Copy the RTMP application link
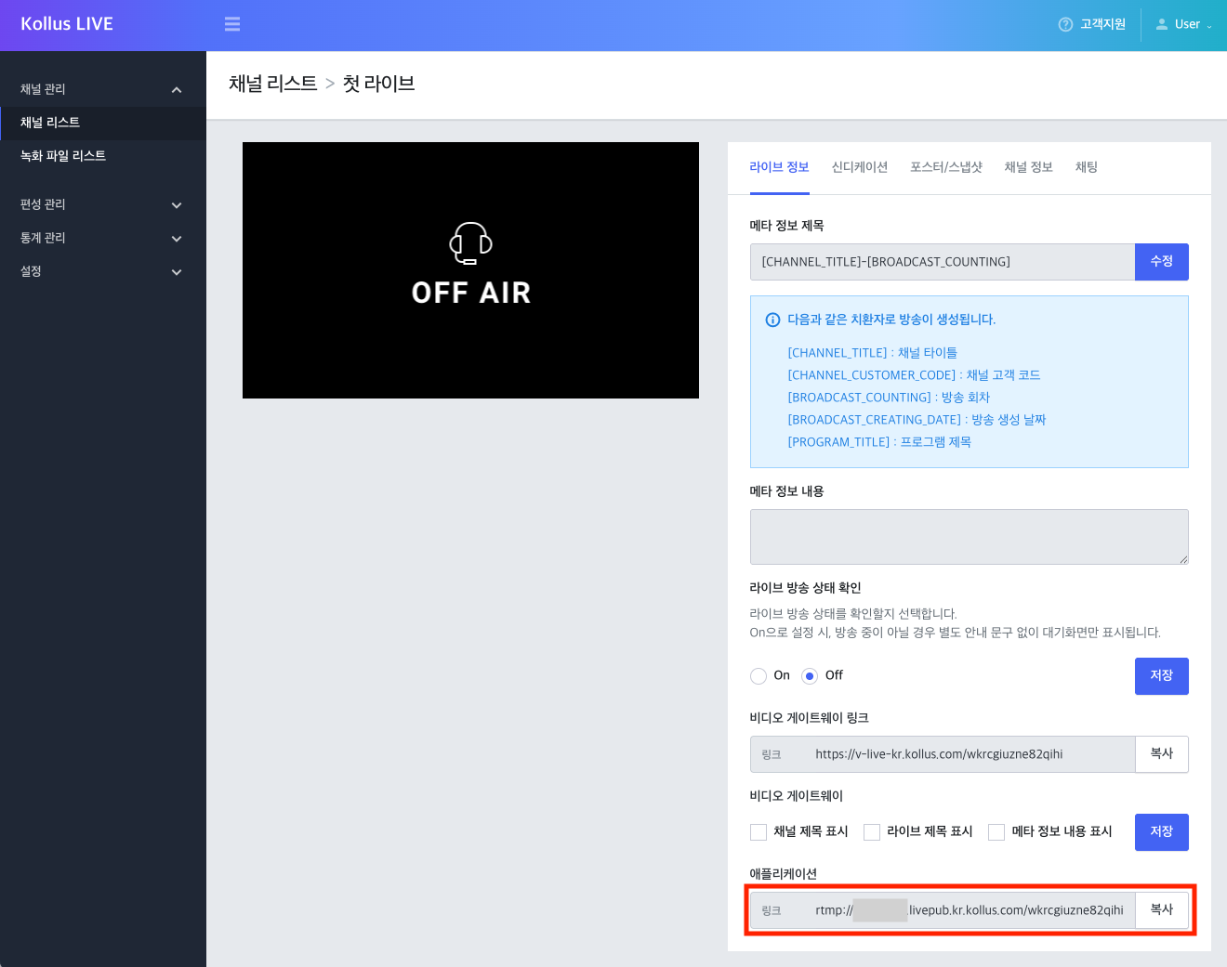Image resolution: width=1227 pixels, height=967 pixels. tap(1161, 909)
